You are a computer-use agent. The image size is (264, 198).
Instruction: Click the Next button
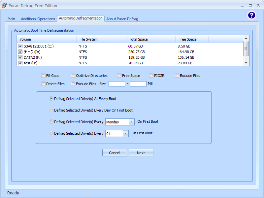tap(141, 153)
